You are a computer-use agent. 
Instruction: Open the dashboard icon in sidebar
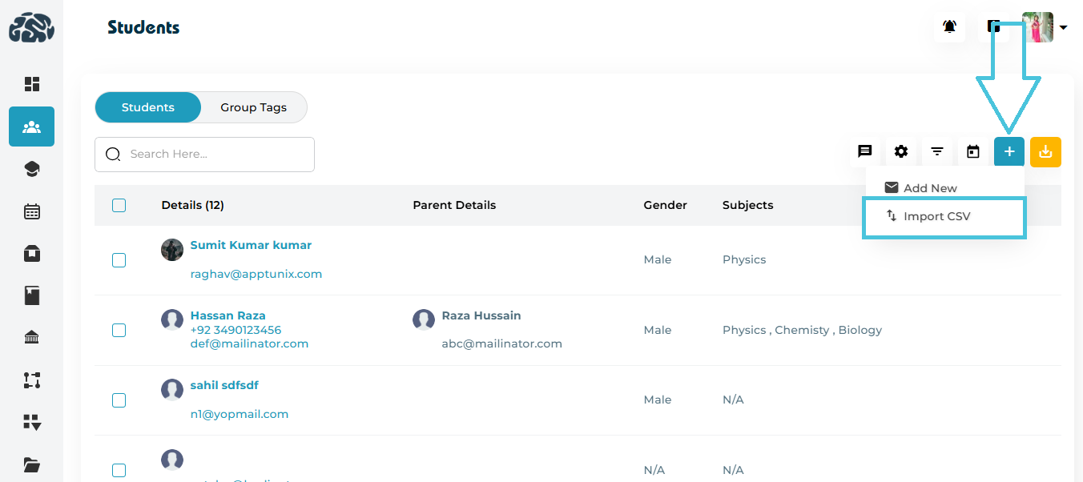(31, 84)
